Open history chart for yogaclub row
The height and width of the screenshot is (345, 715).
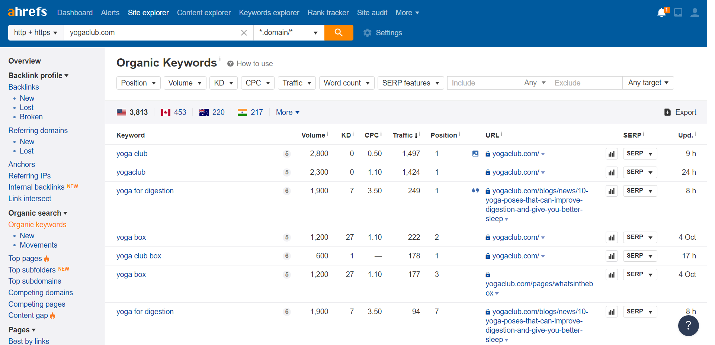[612, 172]
